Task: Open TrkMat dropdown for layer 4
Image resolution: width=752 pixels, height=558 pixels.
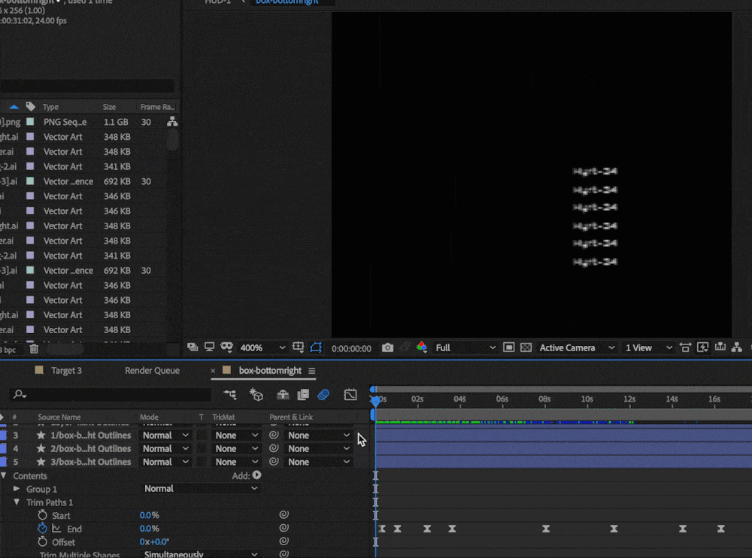Action: click(236, 449)
